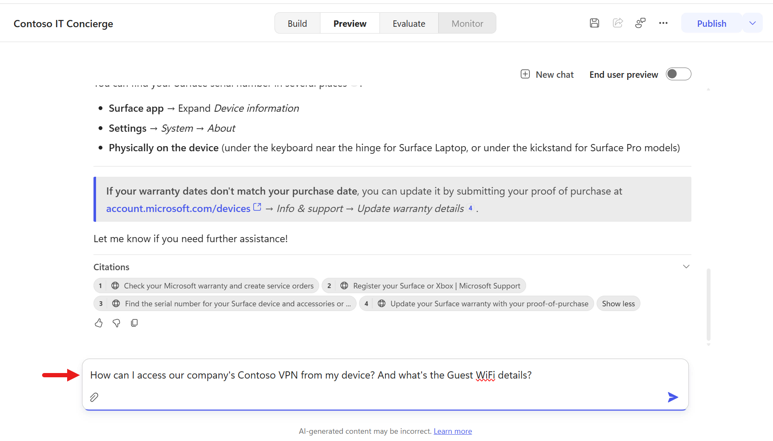
Task: Click the 'Surface app' bullet text
Action: 136,109
